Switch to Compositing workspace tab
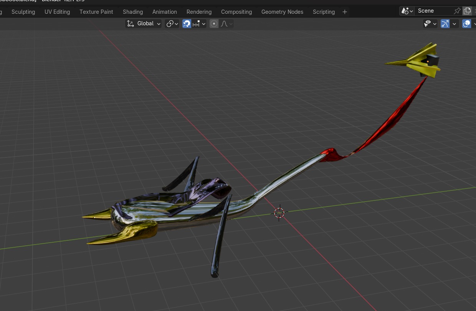476x311 pixels. 236,12
